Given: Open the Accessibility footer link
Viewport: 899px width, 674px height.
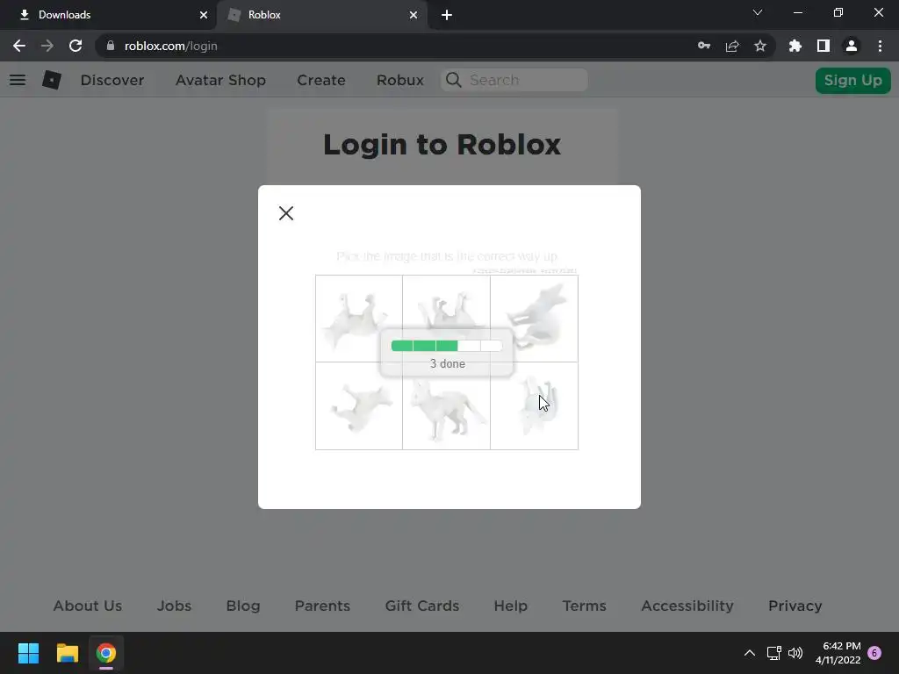Looking at the screenshot, I should click(687, 606).
